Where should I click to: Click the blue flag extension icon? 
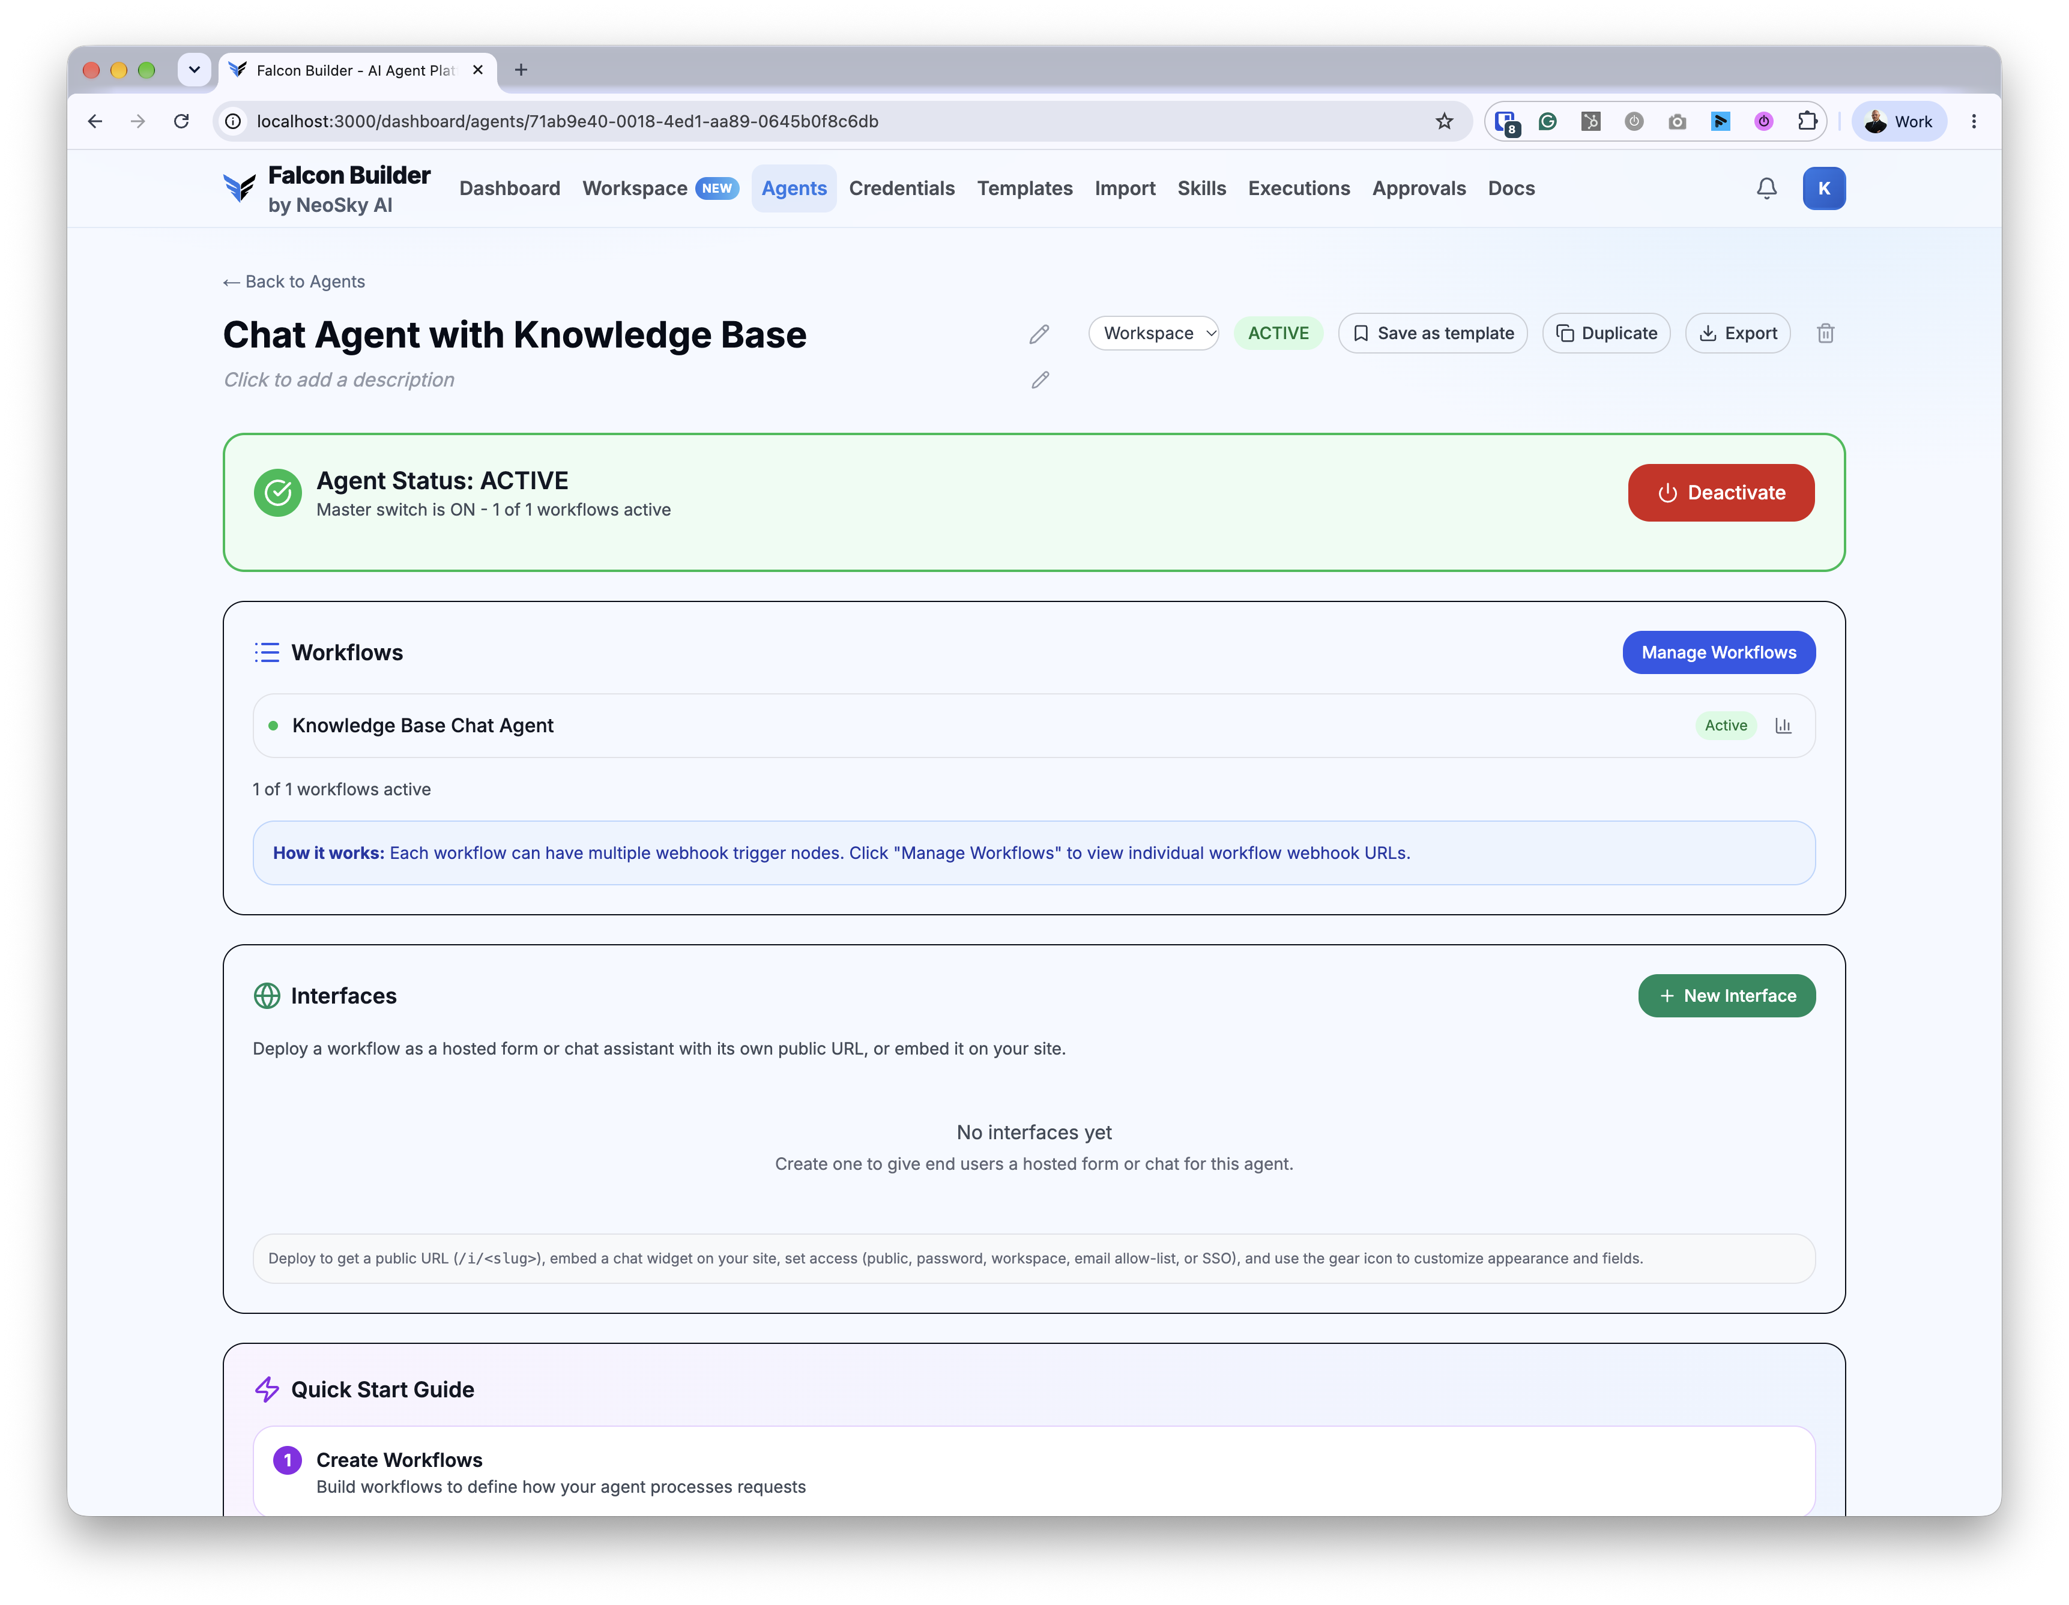tap(1720, 121)
